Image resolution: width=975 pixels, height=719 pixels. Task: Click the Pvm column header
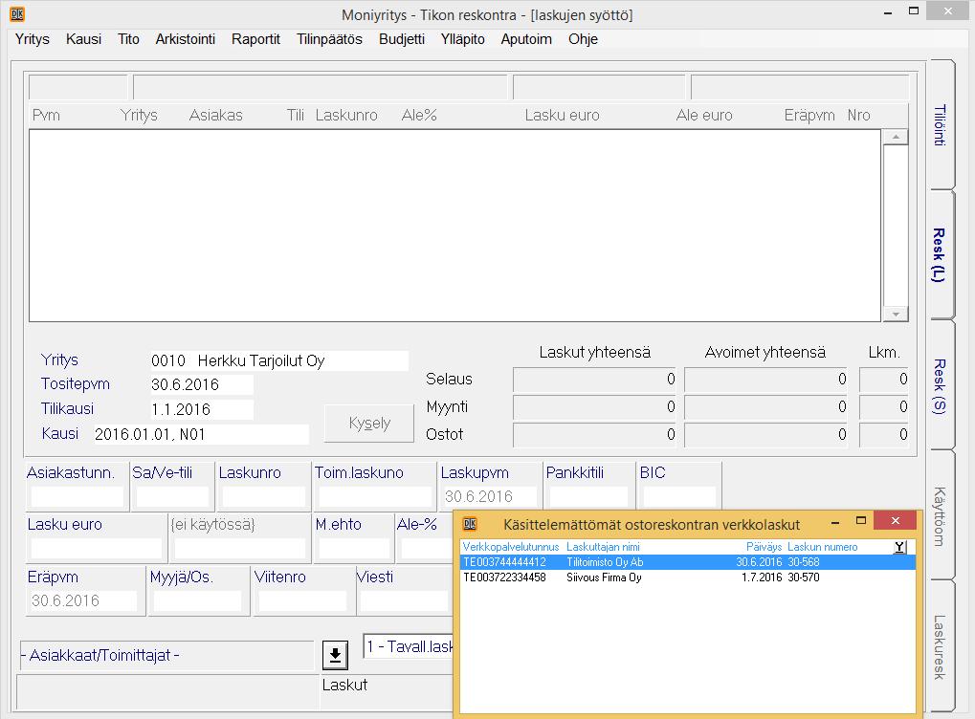tap(46, 115)
